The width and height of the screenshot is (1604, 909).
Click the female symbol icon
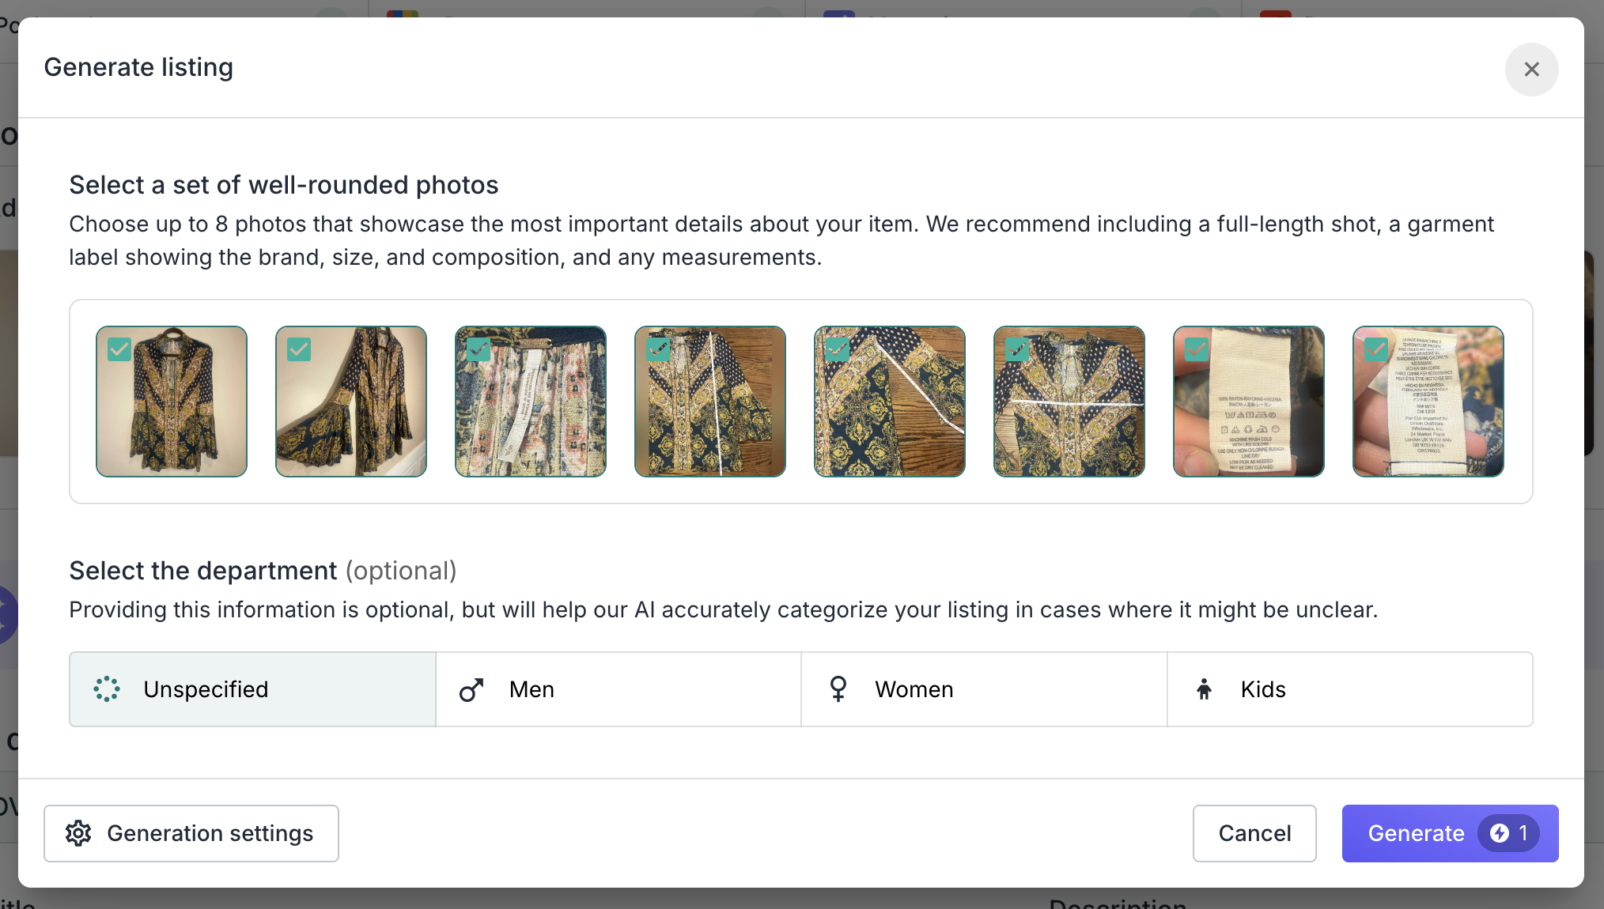pyautogui.click(x=838, y=689)
